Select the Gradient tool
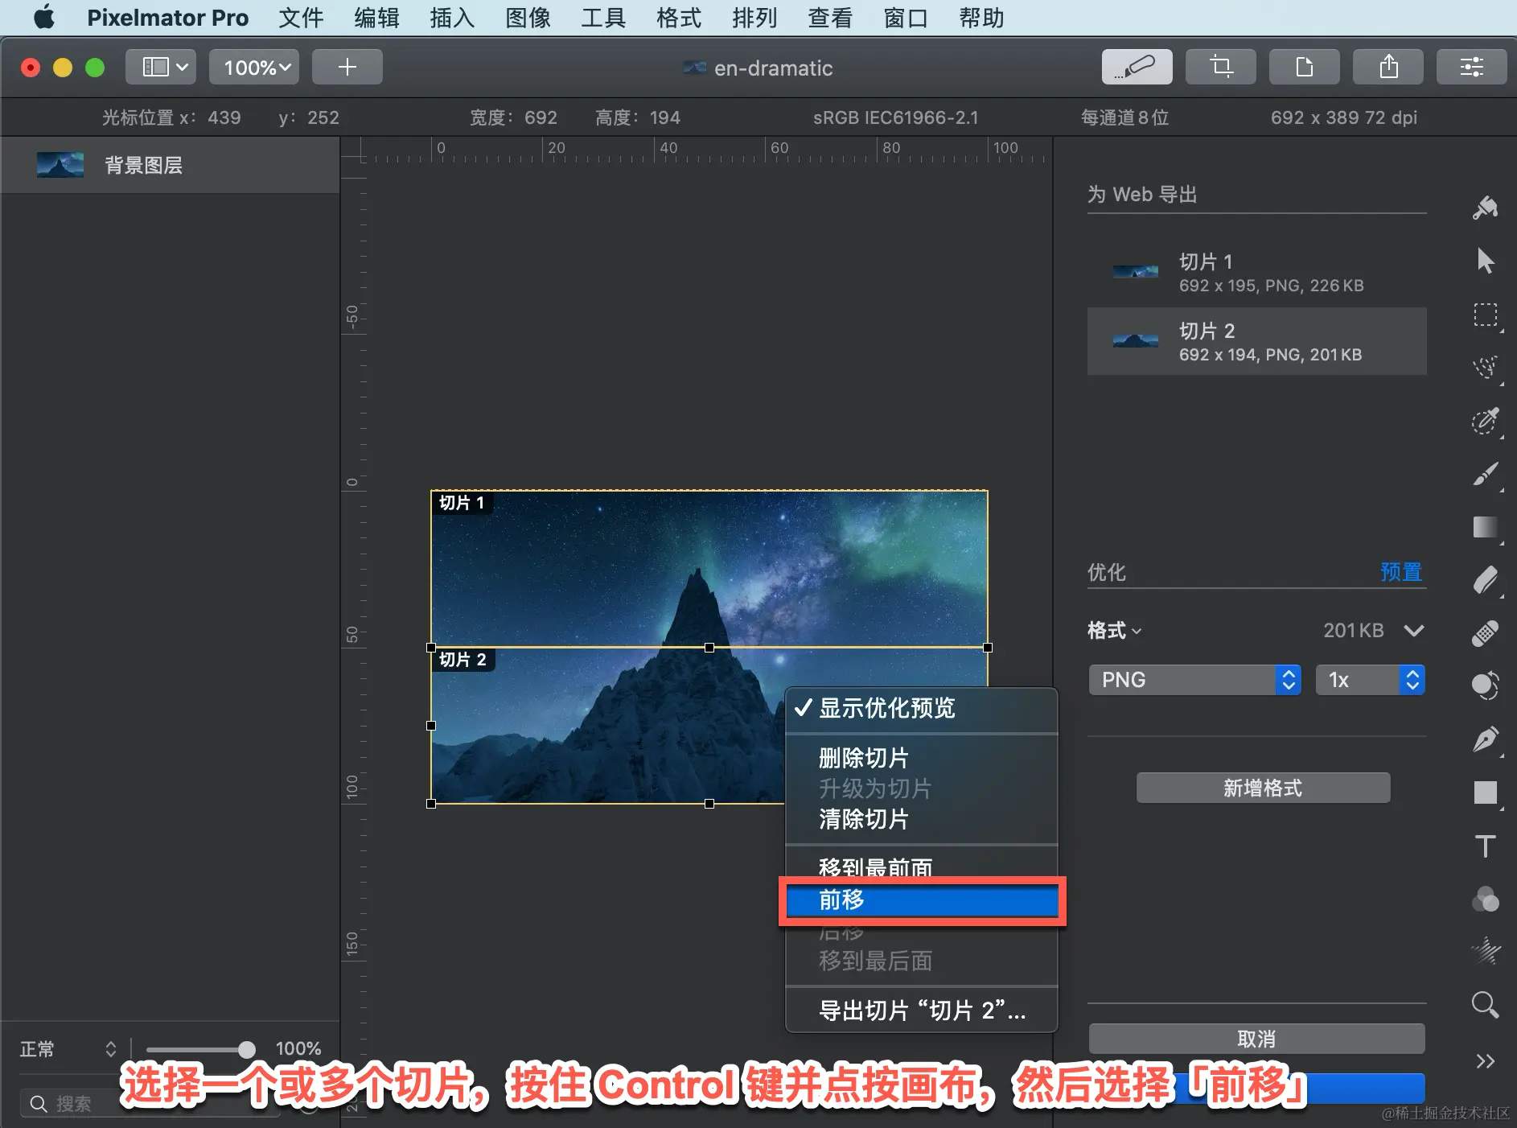The height and width of the screenshot is (1128, 1517). (1485, 527)
